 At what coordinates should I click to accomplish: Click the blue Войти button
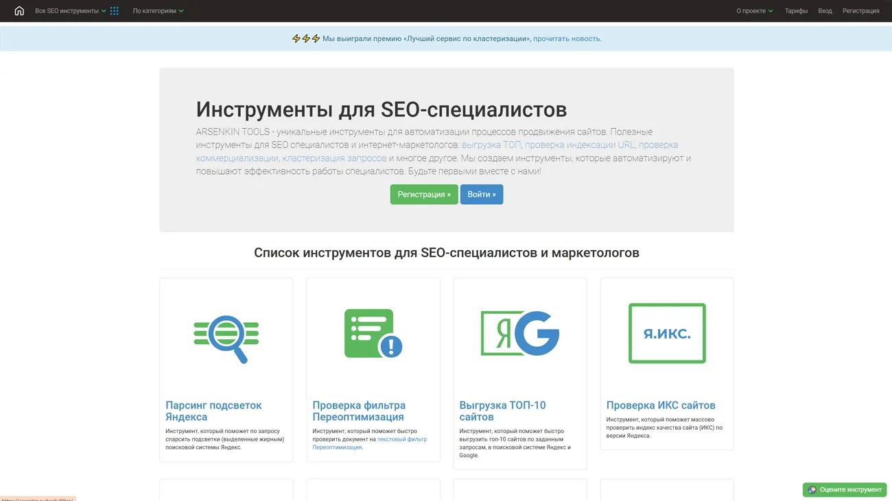pos(482,194)
